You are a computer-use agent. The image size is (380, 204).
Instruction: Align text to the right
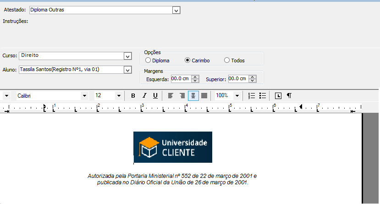[182, 96]
